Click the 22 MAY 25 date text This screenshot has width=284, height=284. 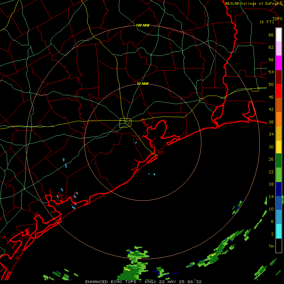click(x=172, y=282)
